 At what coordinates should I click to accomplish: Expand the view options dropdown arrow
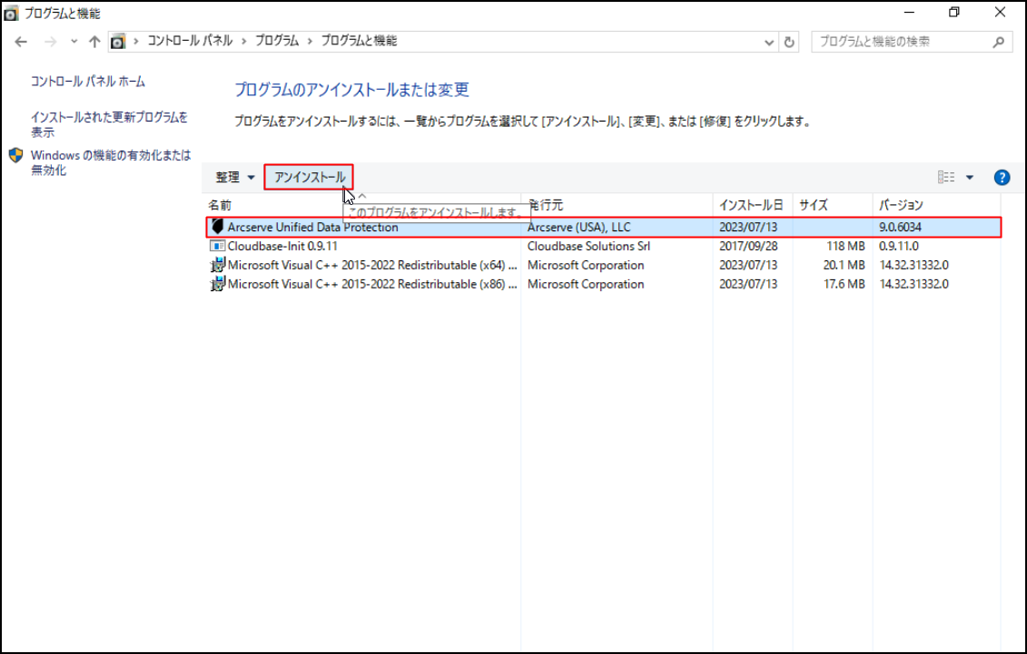[970, 177]
